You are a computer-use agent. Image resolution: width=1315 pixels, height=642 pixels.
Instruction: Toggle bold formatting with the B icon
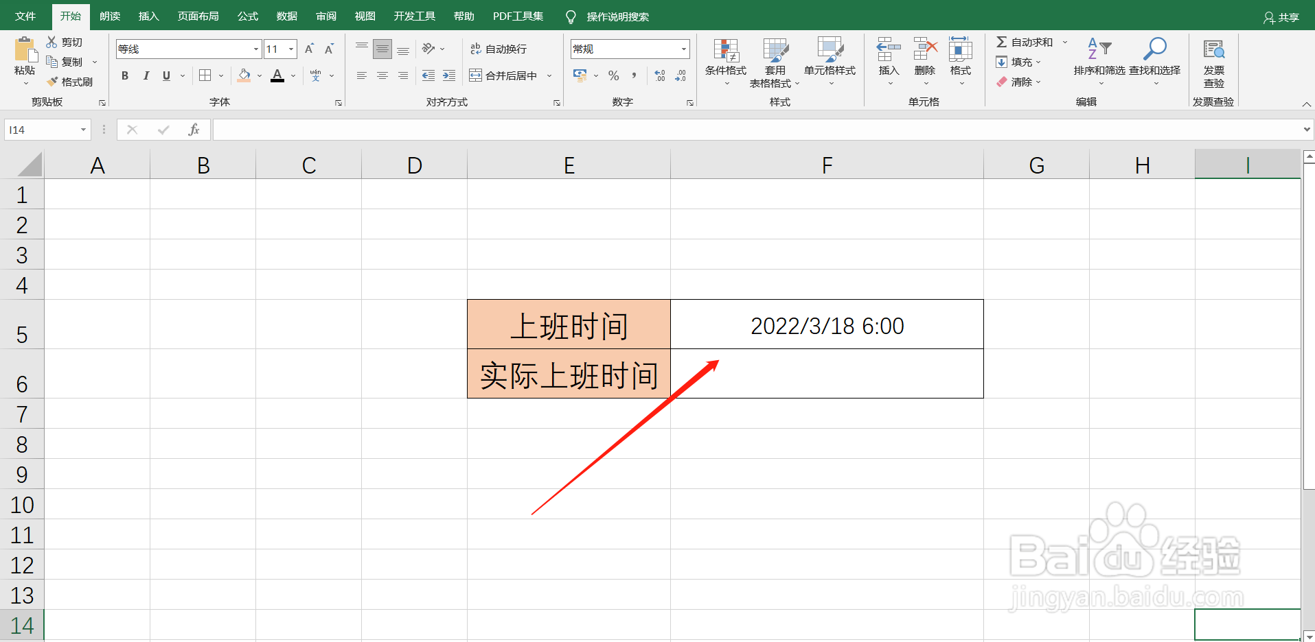point(124,75)
